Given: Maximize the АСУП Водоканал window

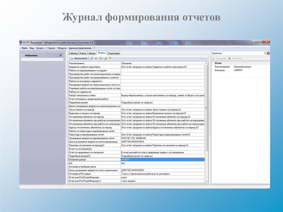Looking at the screenshot, I should [x=259, y=42].
